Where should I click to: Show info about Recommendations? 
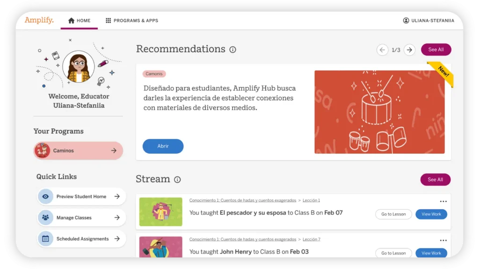[x=233, y=50]
